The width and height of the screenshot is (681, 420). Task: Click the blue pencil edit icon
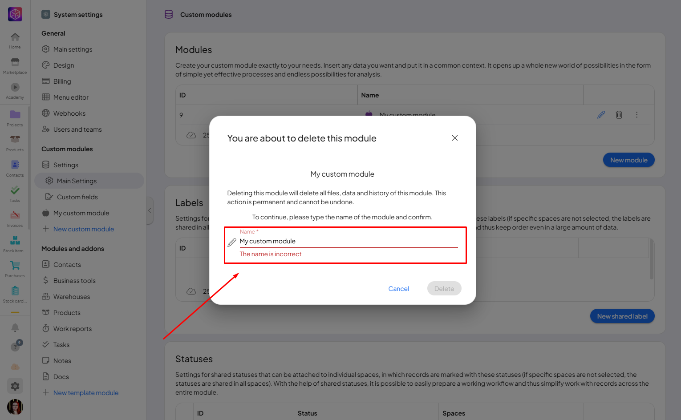click(601, 115)
